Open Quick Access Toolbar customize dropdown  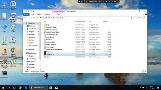pos(33,11)
